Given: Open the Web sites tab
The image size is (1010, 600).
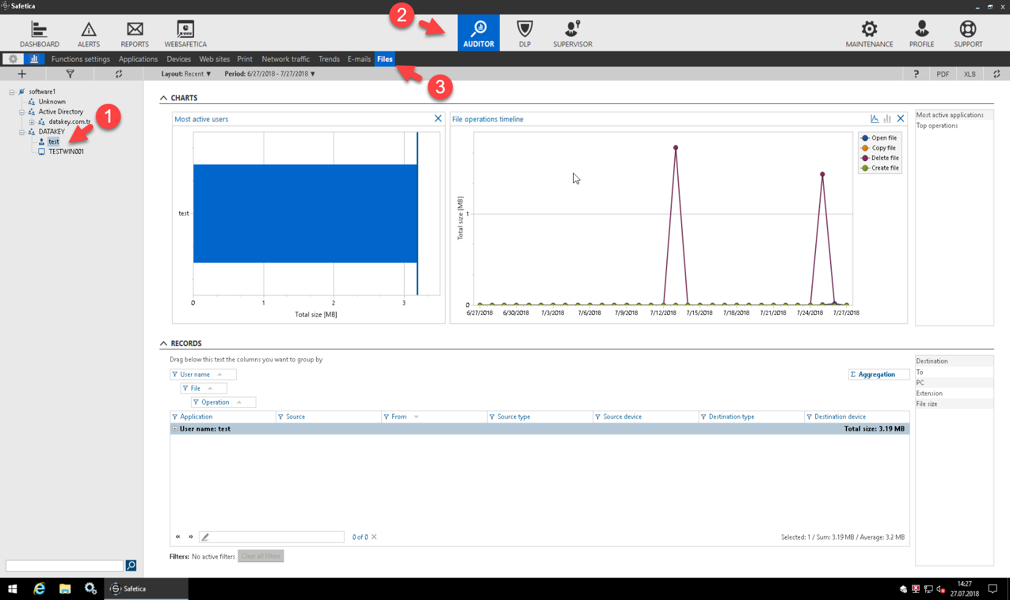Looking at the screenshot, I should coord(215,59).
